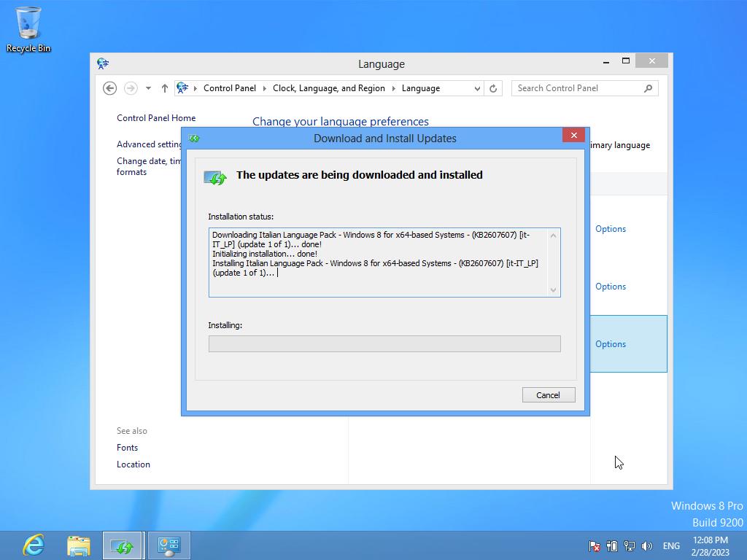Click the Language breadcrumb
Viewport: 747px width, 560px height.
point(421,88)
